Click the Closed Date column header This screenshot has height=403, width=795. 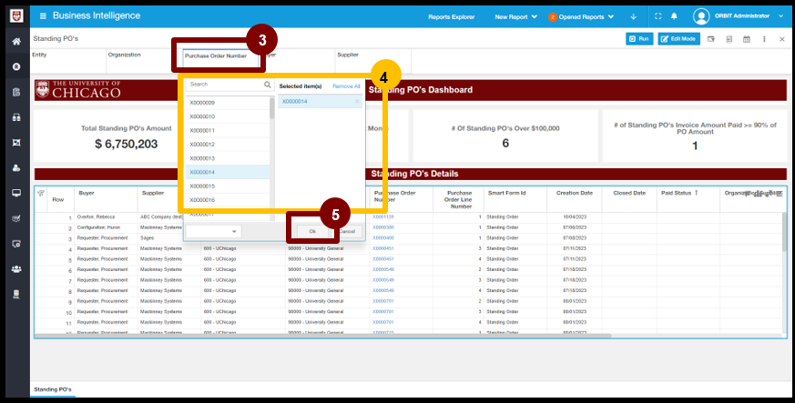coord(628,193)
